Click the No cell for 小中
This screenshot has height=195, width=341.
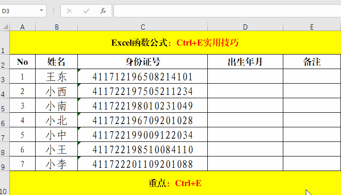tap(23, 135)
